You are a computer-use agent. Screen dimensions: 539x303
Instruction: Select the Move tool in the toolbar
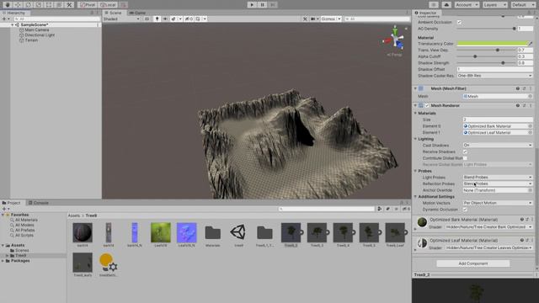18,5
